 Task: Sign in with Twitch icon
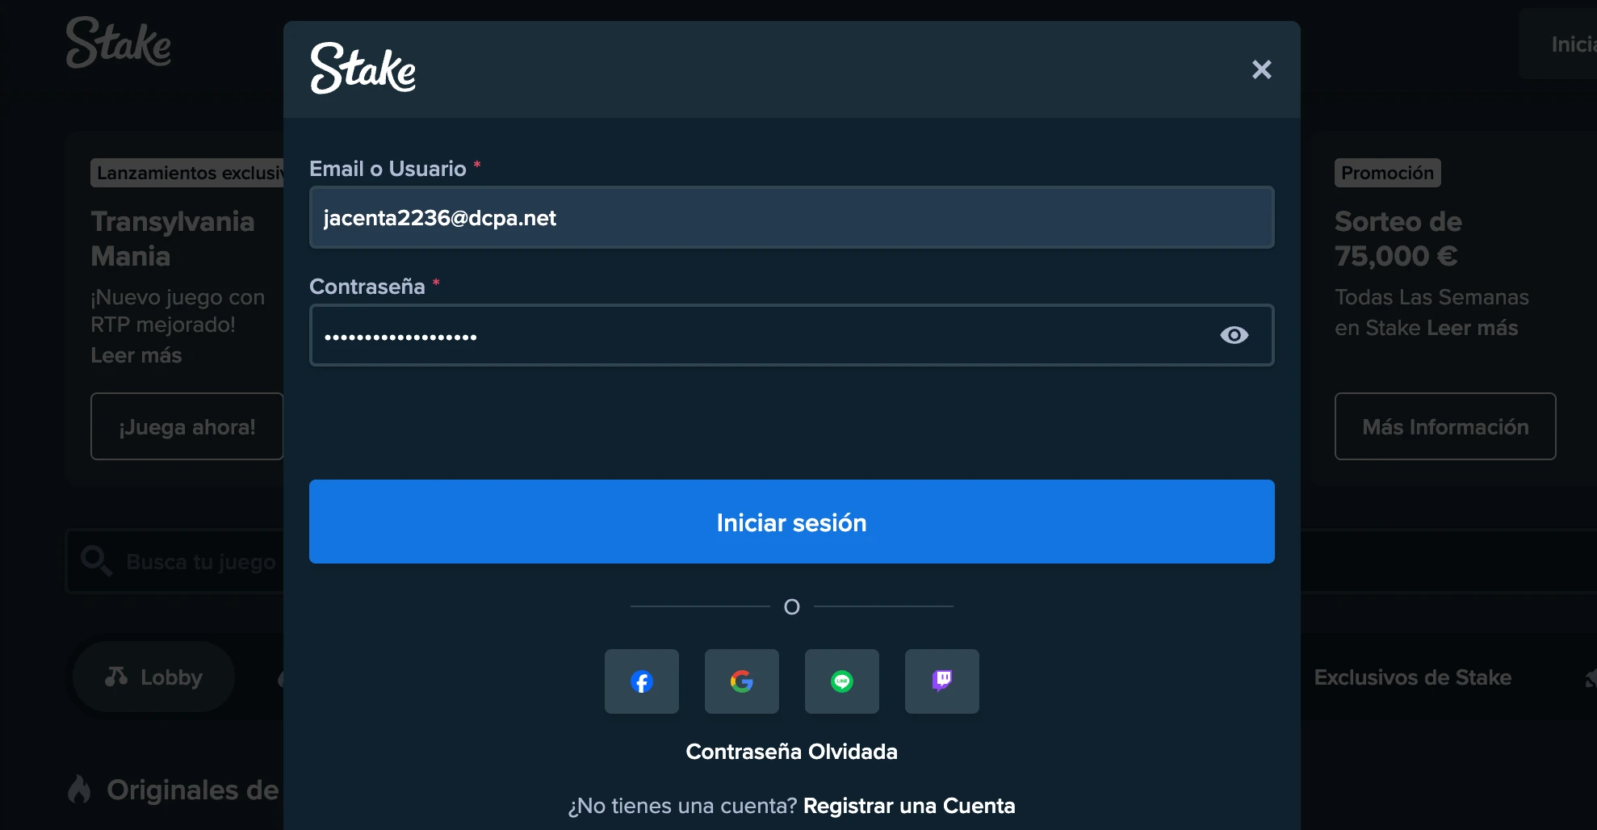click(x=942, y=681)
